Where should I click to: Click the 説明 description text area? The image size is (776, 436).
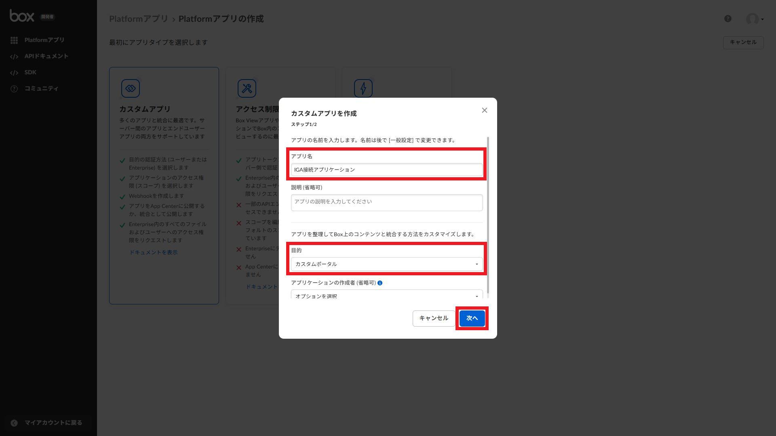[386, 202]
